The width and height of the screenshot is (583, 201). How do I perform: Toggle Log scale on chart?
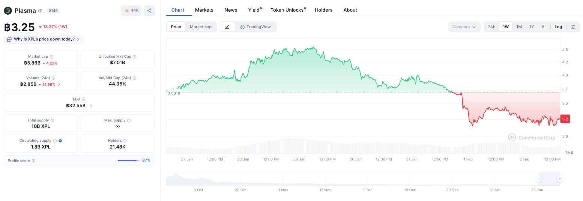click(558, 27)
